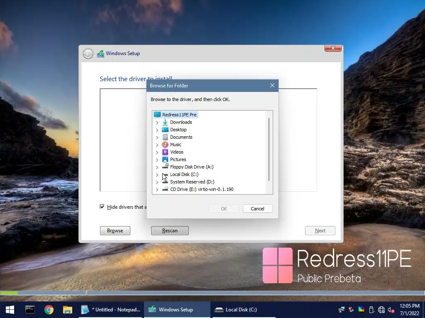Click the Music note icon
The image size is (425, 318).
[165, 145]
